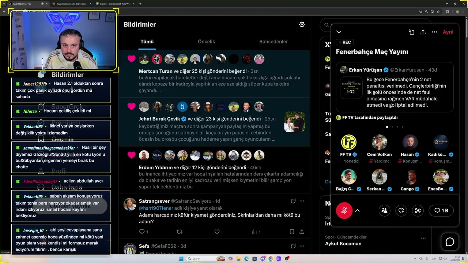Viewport: 468px width, 263px height.
Task: Click huseyin_b1's chat message in the overlay
Action: pos(61,240)
